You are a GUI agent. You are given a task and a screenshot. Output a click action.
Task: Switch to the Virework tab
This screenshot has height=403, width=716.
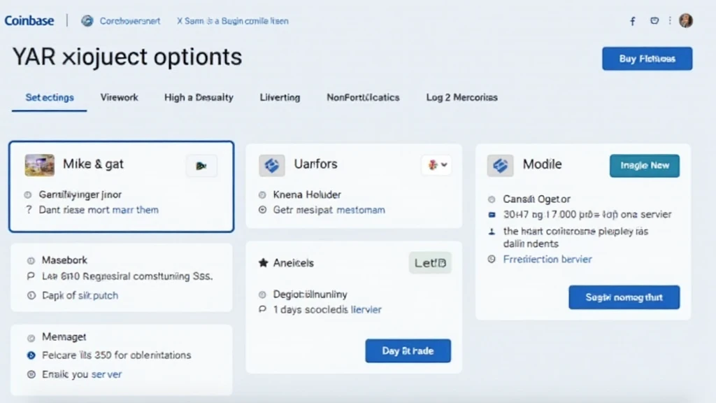[119, 97]
